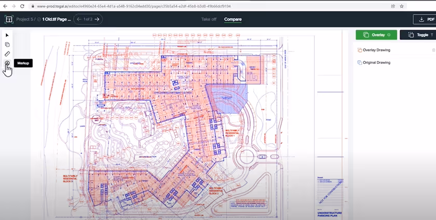Switch to the Take off tab
The width and height of the screenshot is (436, 220).
pyautogui.click(x=209, y=19)
